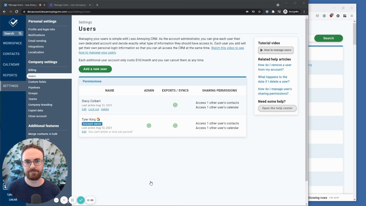This screenshot has height=206, width=366.
Task: Click Search button in the background Firefox window
Action: point(329,38)
